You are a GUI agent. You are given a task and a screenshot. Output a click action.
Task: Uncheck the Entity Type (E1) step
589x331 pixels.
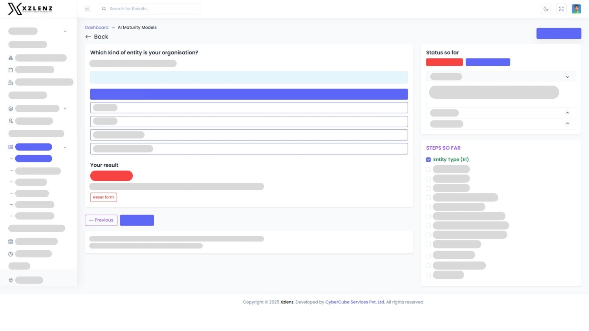point(428,160)
